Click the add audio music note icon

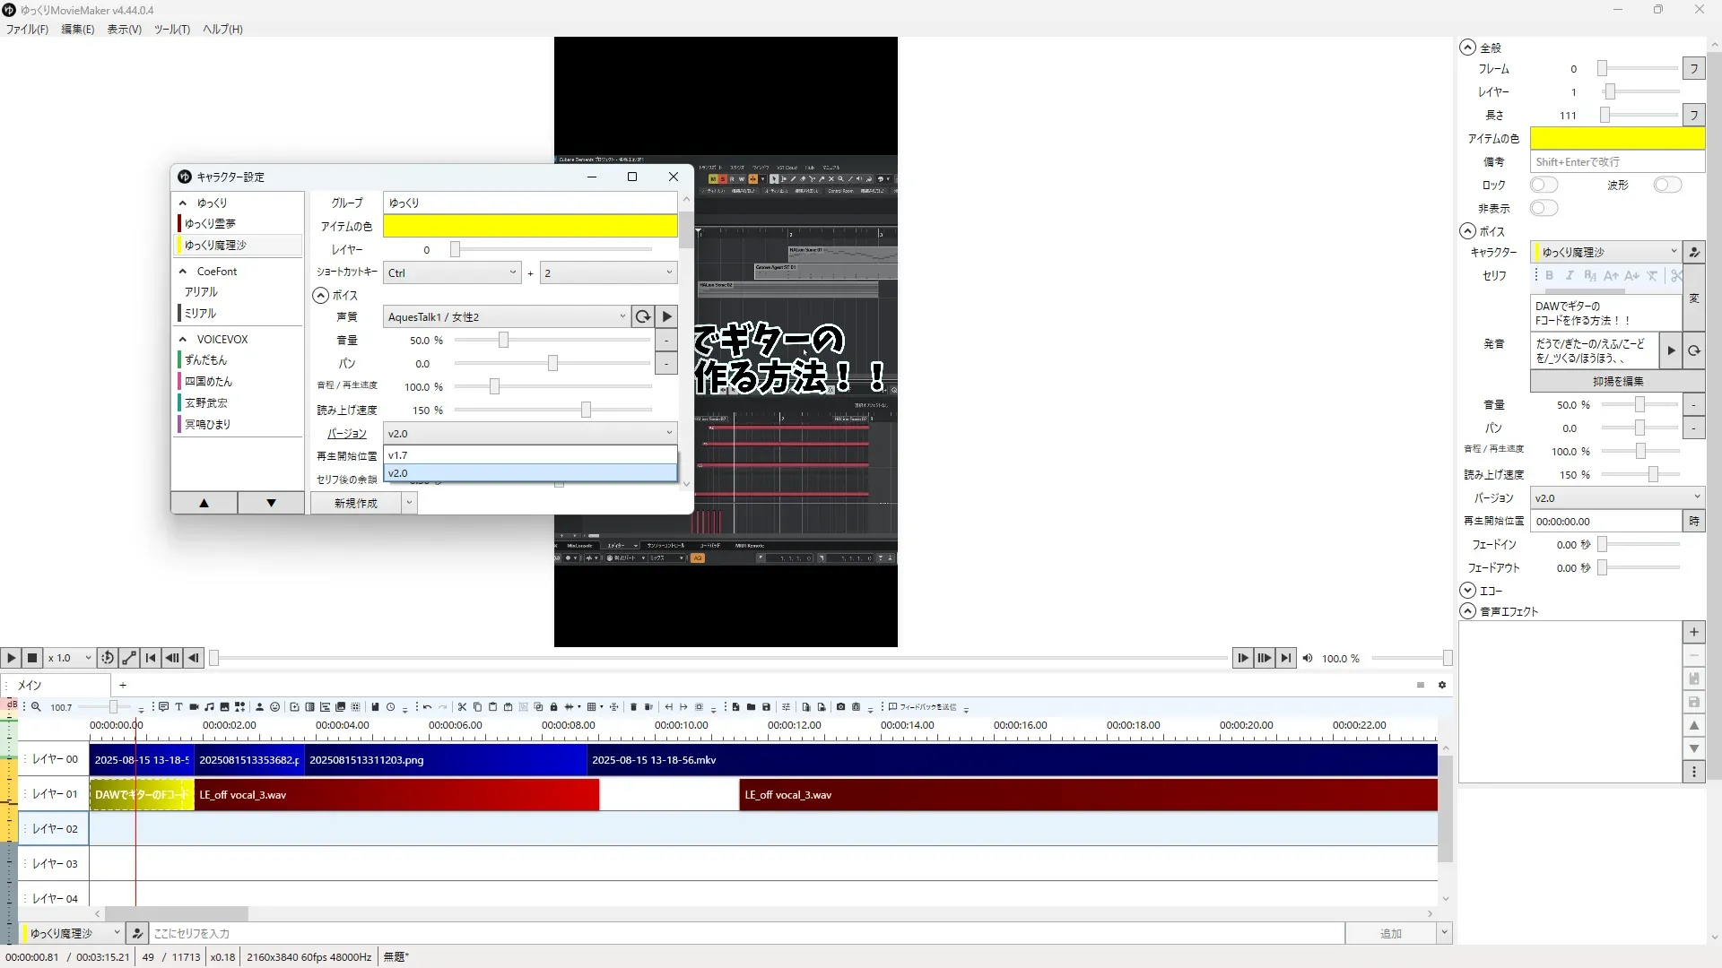tap(209, 707)
